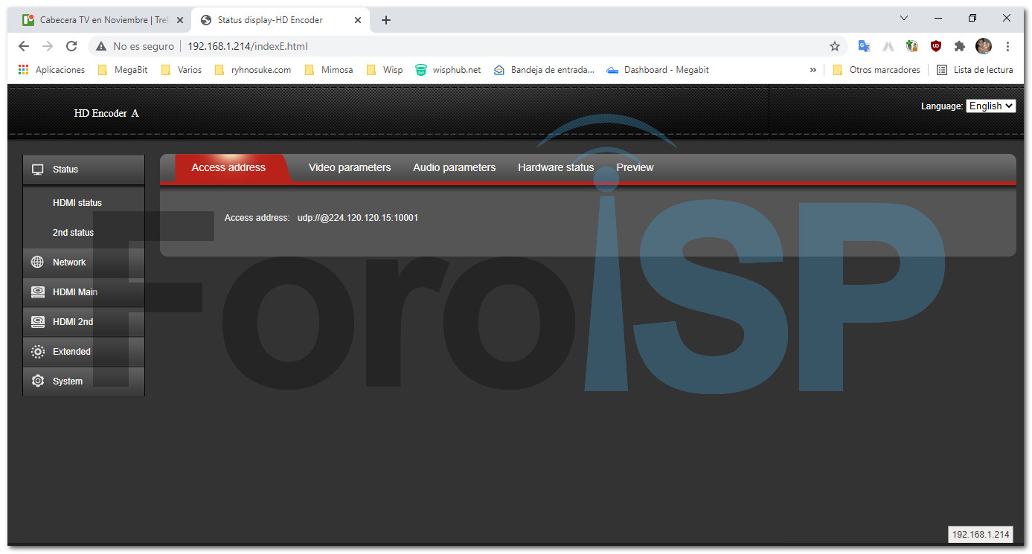Click the Extended settings icon
Screen dimensions: 1032x554
38,352
